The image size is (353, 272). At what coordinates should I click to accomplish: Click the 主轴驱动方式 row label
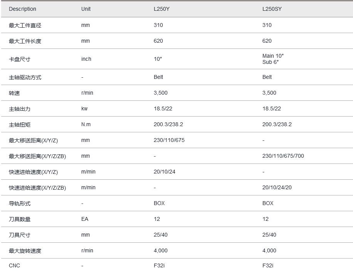click(25, 77)
